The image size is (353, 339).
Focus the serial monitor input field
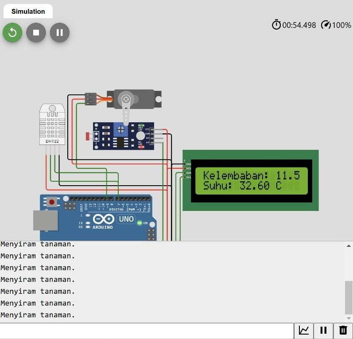click(147, 331)
